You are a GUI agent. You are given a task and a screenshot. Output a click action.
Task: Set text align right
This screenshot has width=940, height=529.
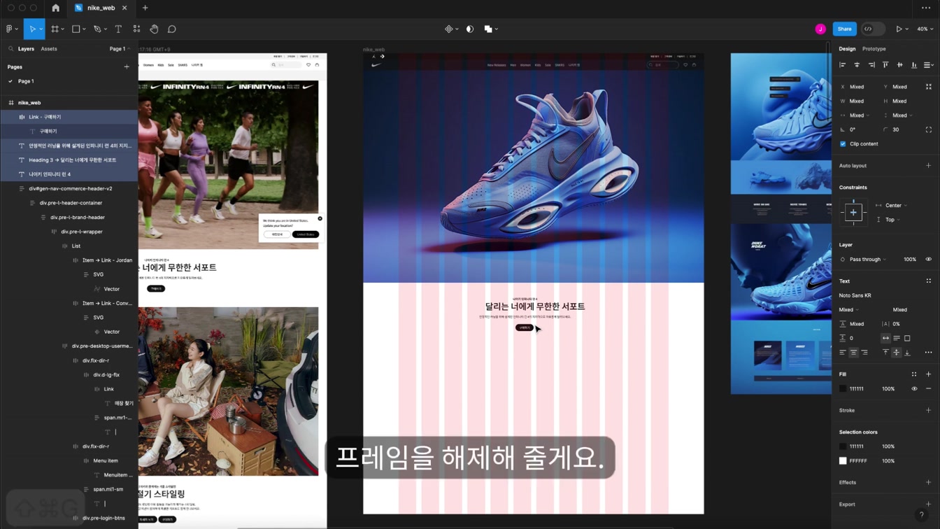tap(864, 353)
